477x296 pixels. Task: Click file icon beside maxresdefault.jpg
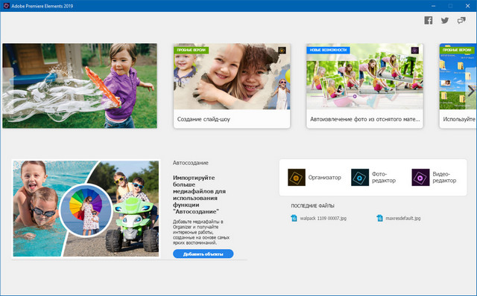pyautogui.click(x=379, y=218)
